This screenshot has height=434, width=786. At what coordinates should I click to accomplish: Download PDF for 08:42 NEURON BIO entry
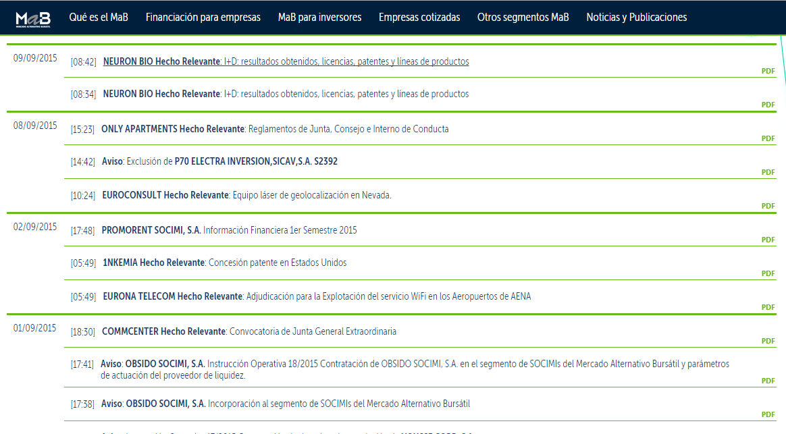tap(768, 71)
